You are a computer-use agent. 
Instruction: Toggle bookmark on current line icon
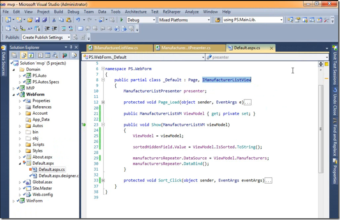click(80, 29)
